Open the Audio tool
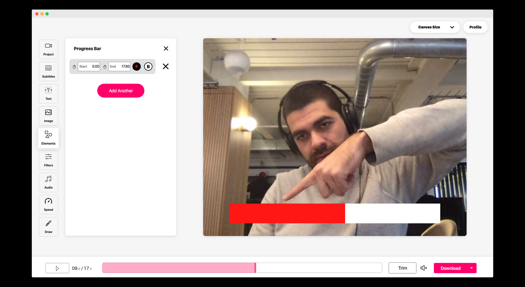Viewport: 525px width, 287px height. (x=49, y=182)
